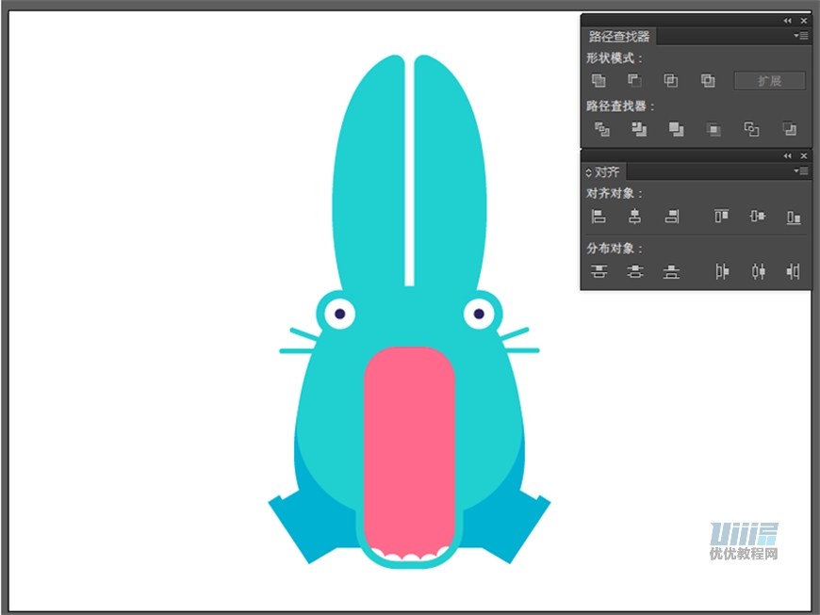The width and height of the screenshot is (820, 615).
Task: Open the 对齐 panel flyout menu
Action: 801,171
